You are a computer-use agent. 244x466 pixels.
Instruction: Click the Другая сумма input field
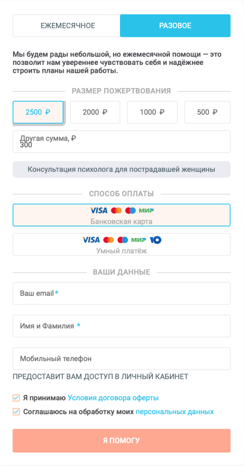pyautogui.click(x=121, y=141)
